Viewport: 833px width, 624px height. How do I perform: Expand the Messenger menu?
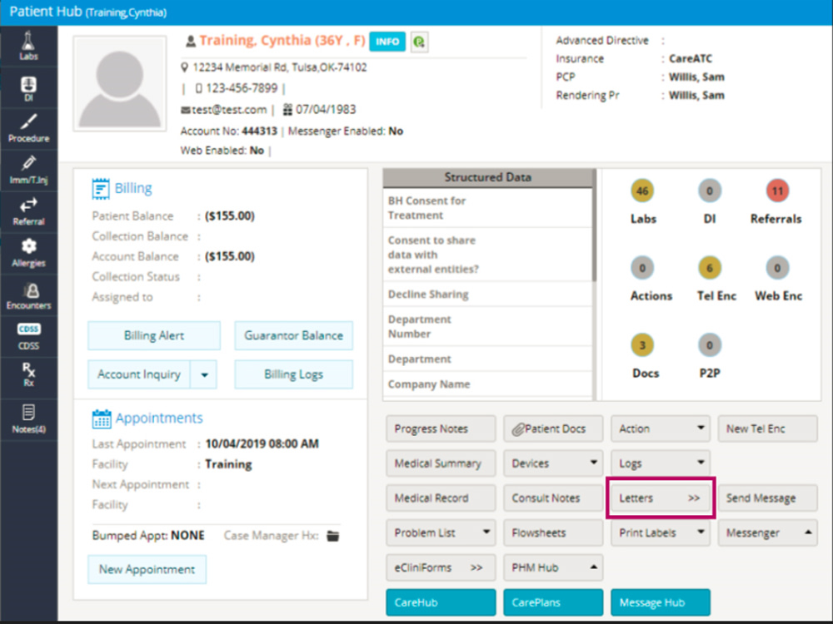pos(768,532)
